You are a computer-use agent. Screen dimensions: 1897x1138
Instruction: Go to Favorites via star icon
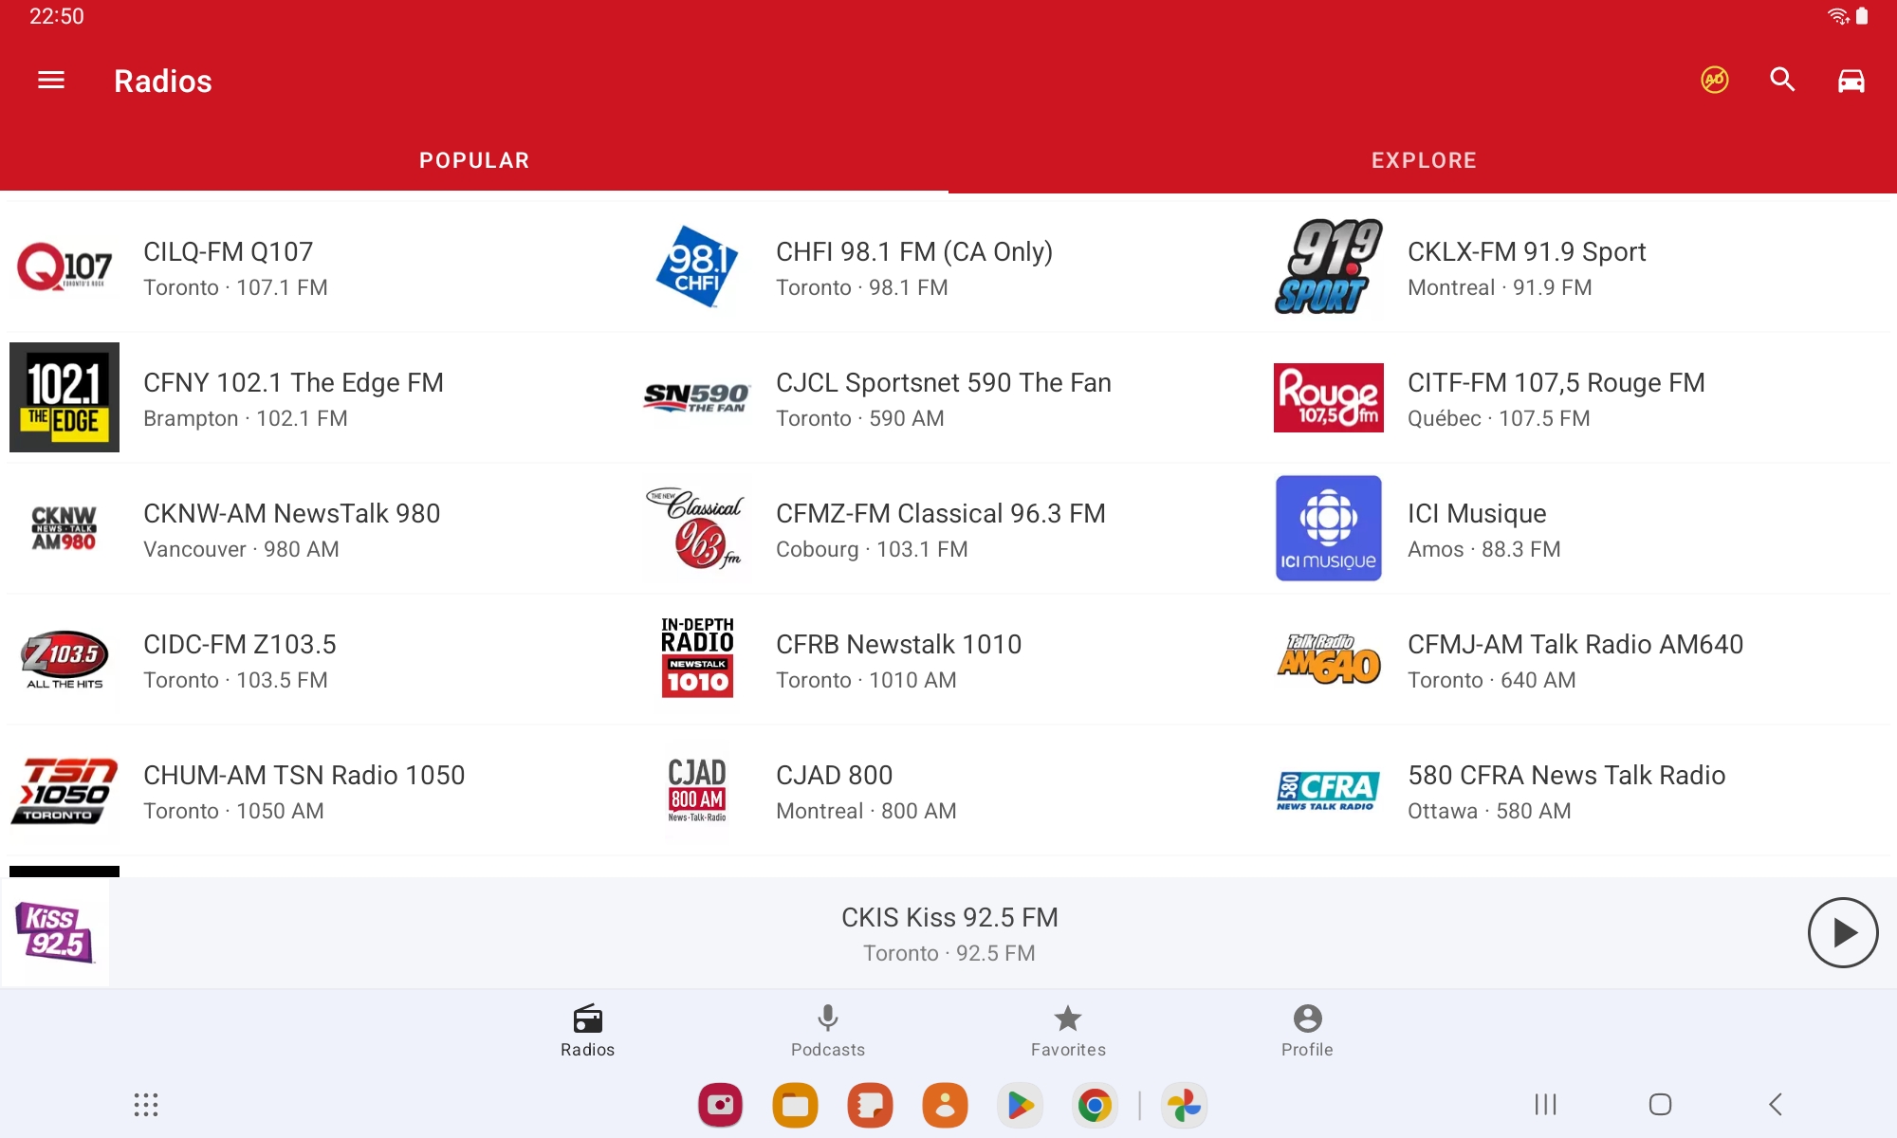click(x=1068, y=1029)
